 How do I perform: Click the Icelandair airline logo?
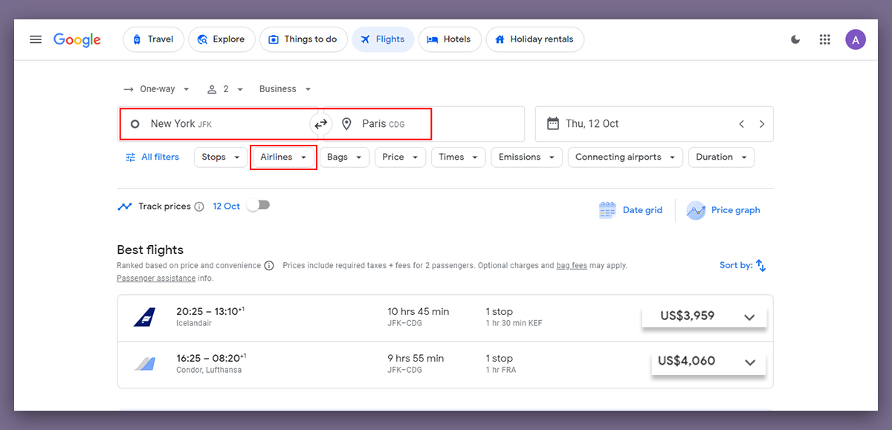coord(144,317)
